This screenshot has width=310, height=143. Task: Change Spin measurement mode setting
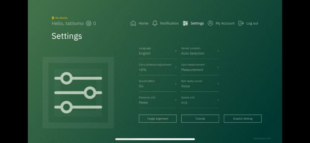pyautogui.click(x=200, y=67)
